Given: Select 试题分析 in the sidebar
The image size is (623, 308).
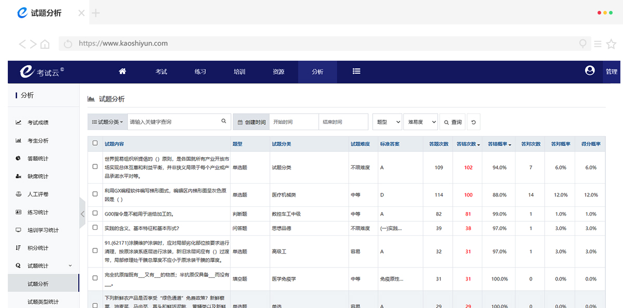Looking at the screenshot, I should 43,284.
